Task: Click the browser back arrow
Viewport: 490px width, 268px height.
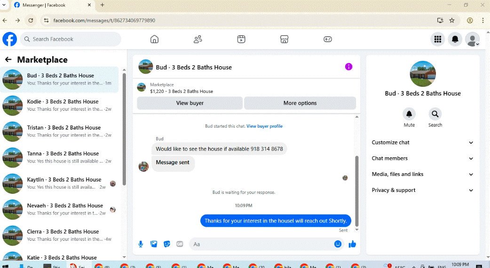Action: click(x=5, y=20)
